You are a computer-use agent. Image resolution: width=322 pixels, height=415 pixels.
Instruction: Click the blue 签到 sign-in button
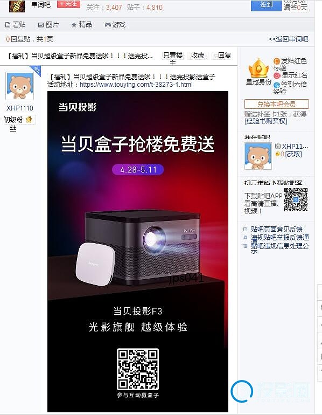click(266, 5)
